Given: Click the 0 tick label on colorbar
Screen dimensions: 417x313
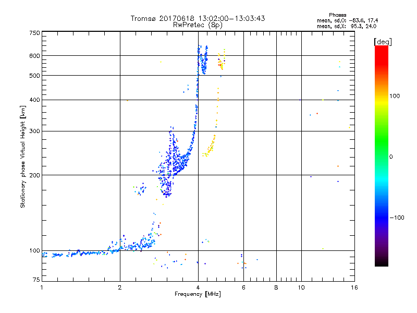Looking at the screenshot, I should pyautogui.click(x=391, y=156).
